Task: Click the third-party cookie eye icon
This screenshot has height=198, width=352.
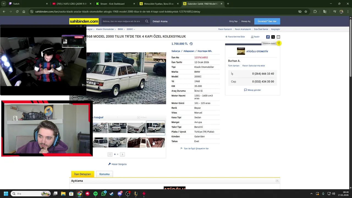Action: tap(300, 12)
